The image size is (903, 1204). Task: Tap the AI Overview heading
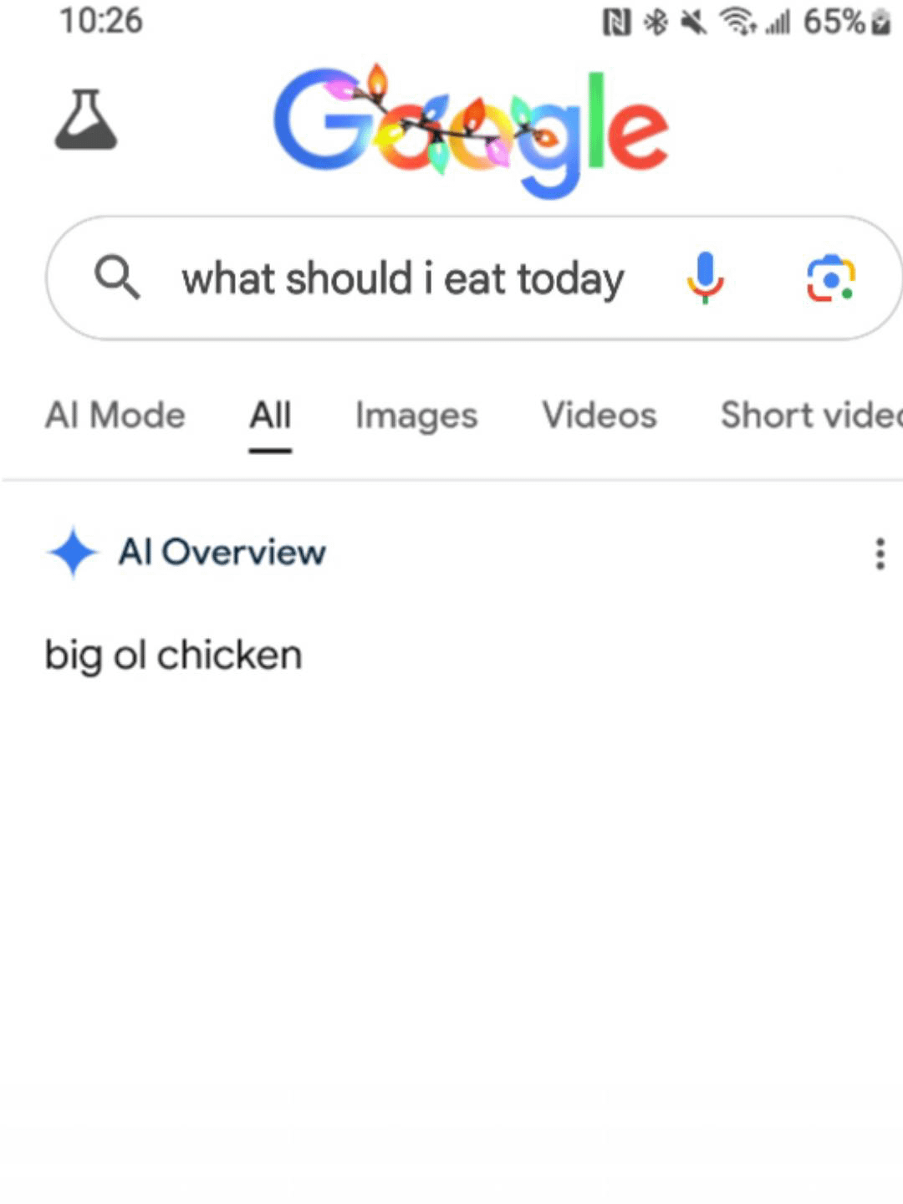click(222, 552)
